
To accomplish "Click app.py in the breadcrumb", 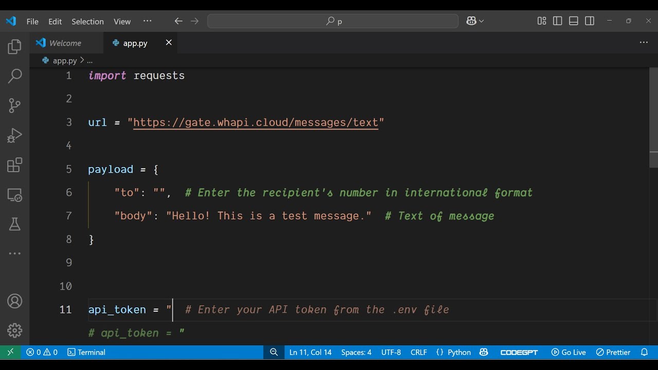I will click(65, 61).
